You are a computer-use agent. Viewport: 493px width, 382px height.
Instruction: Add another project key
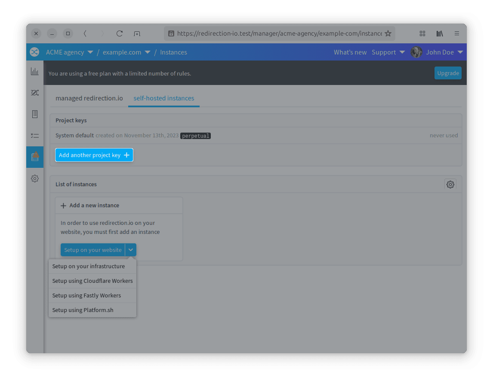(94, 155)
